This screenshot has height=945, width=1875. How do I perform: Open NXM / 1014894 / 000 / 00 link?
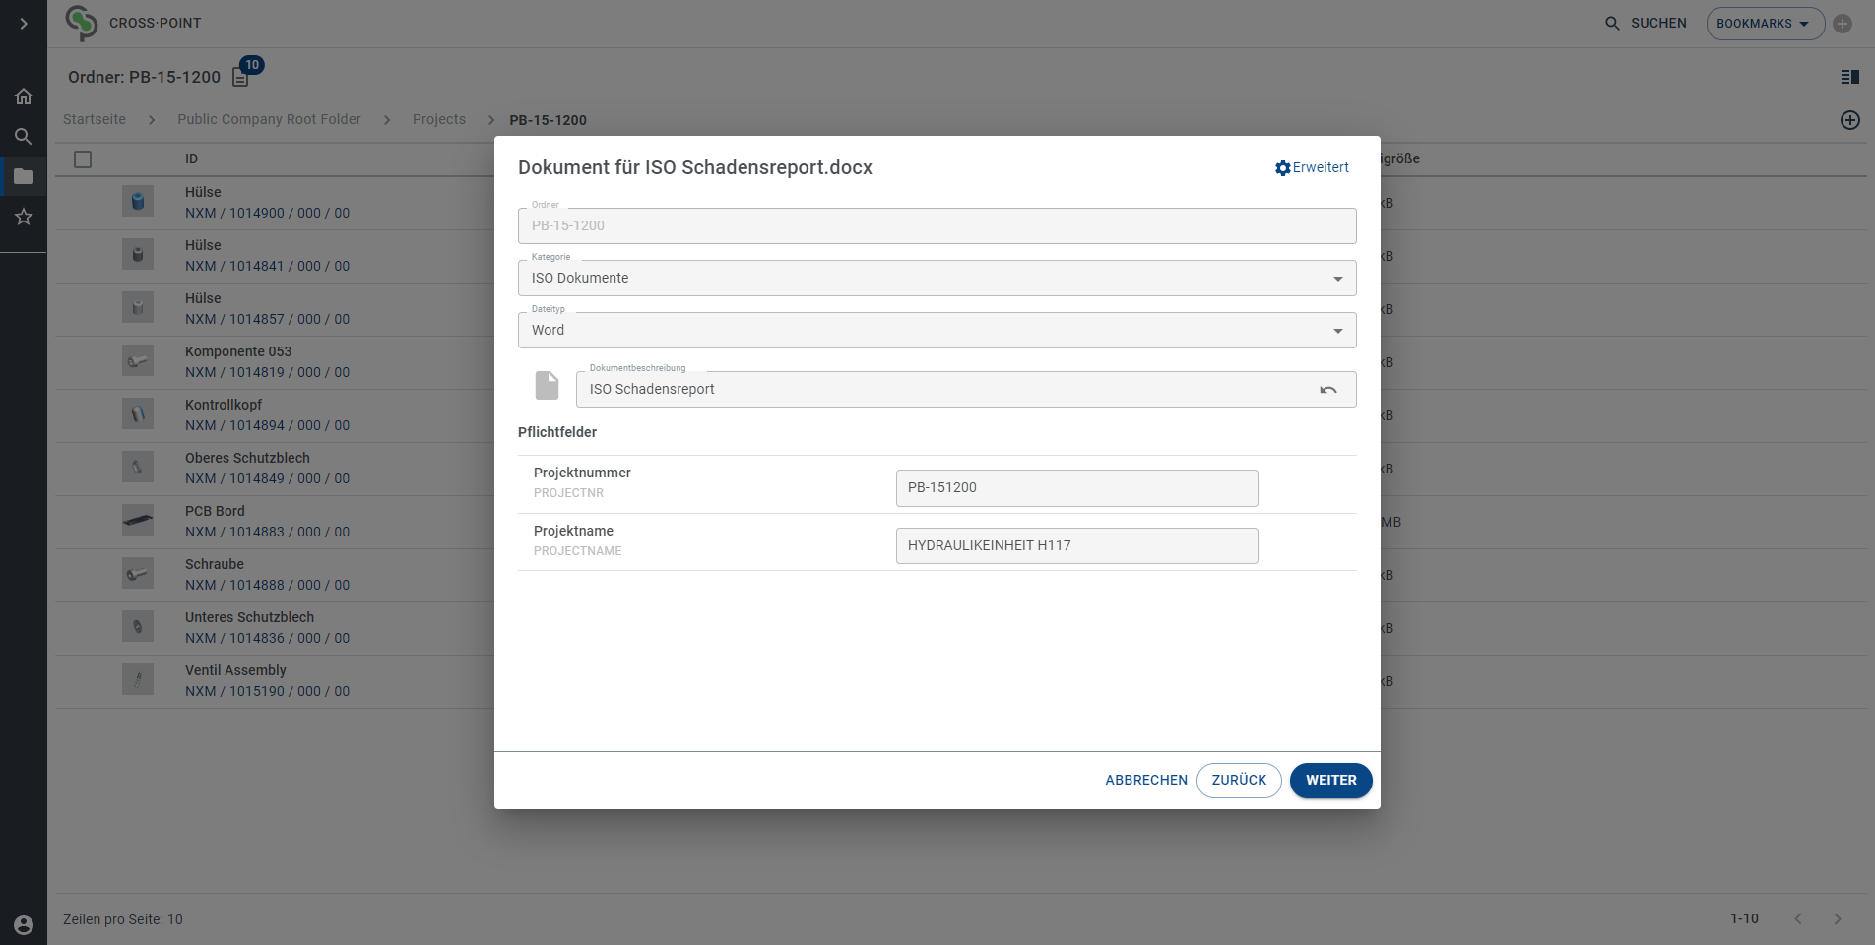point(267,425)
